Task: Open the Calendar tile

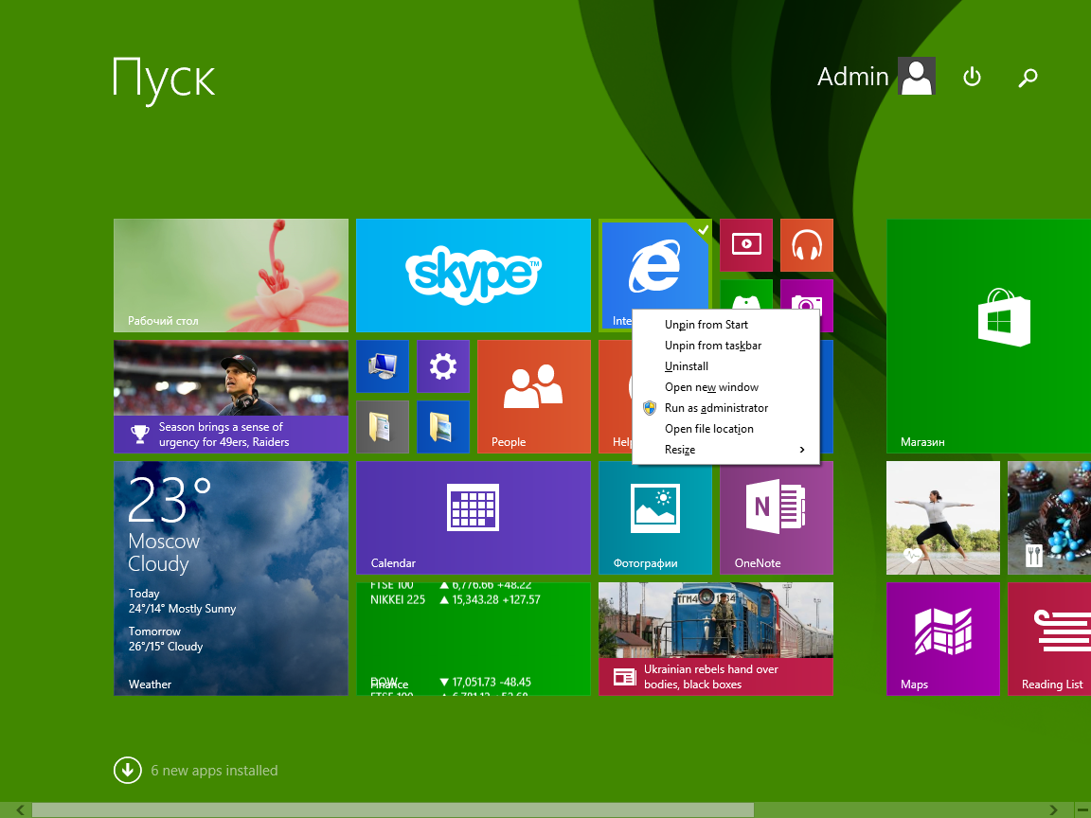Action: (474, 518)
